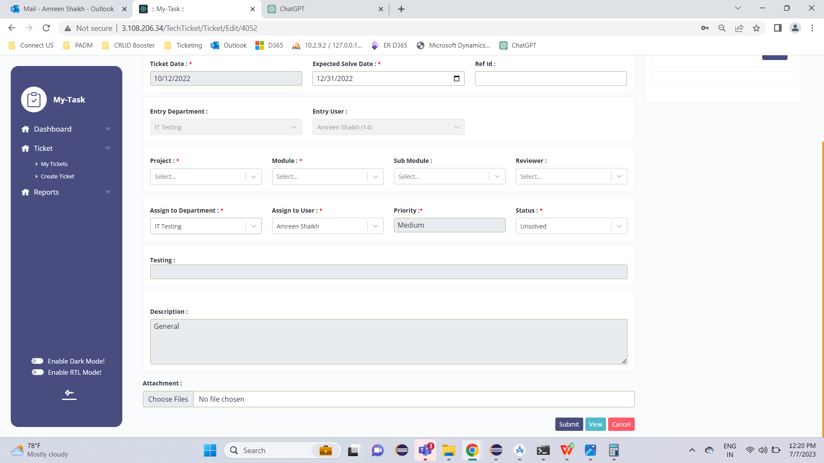
Task: Show hidden system tray icons chevron
Action: pyautogui.click(x=692, y=450)
